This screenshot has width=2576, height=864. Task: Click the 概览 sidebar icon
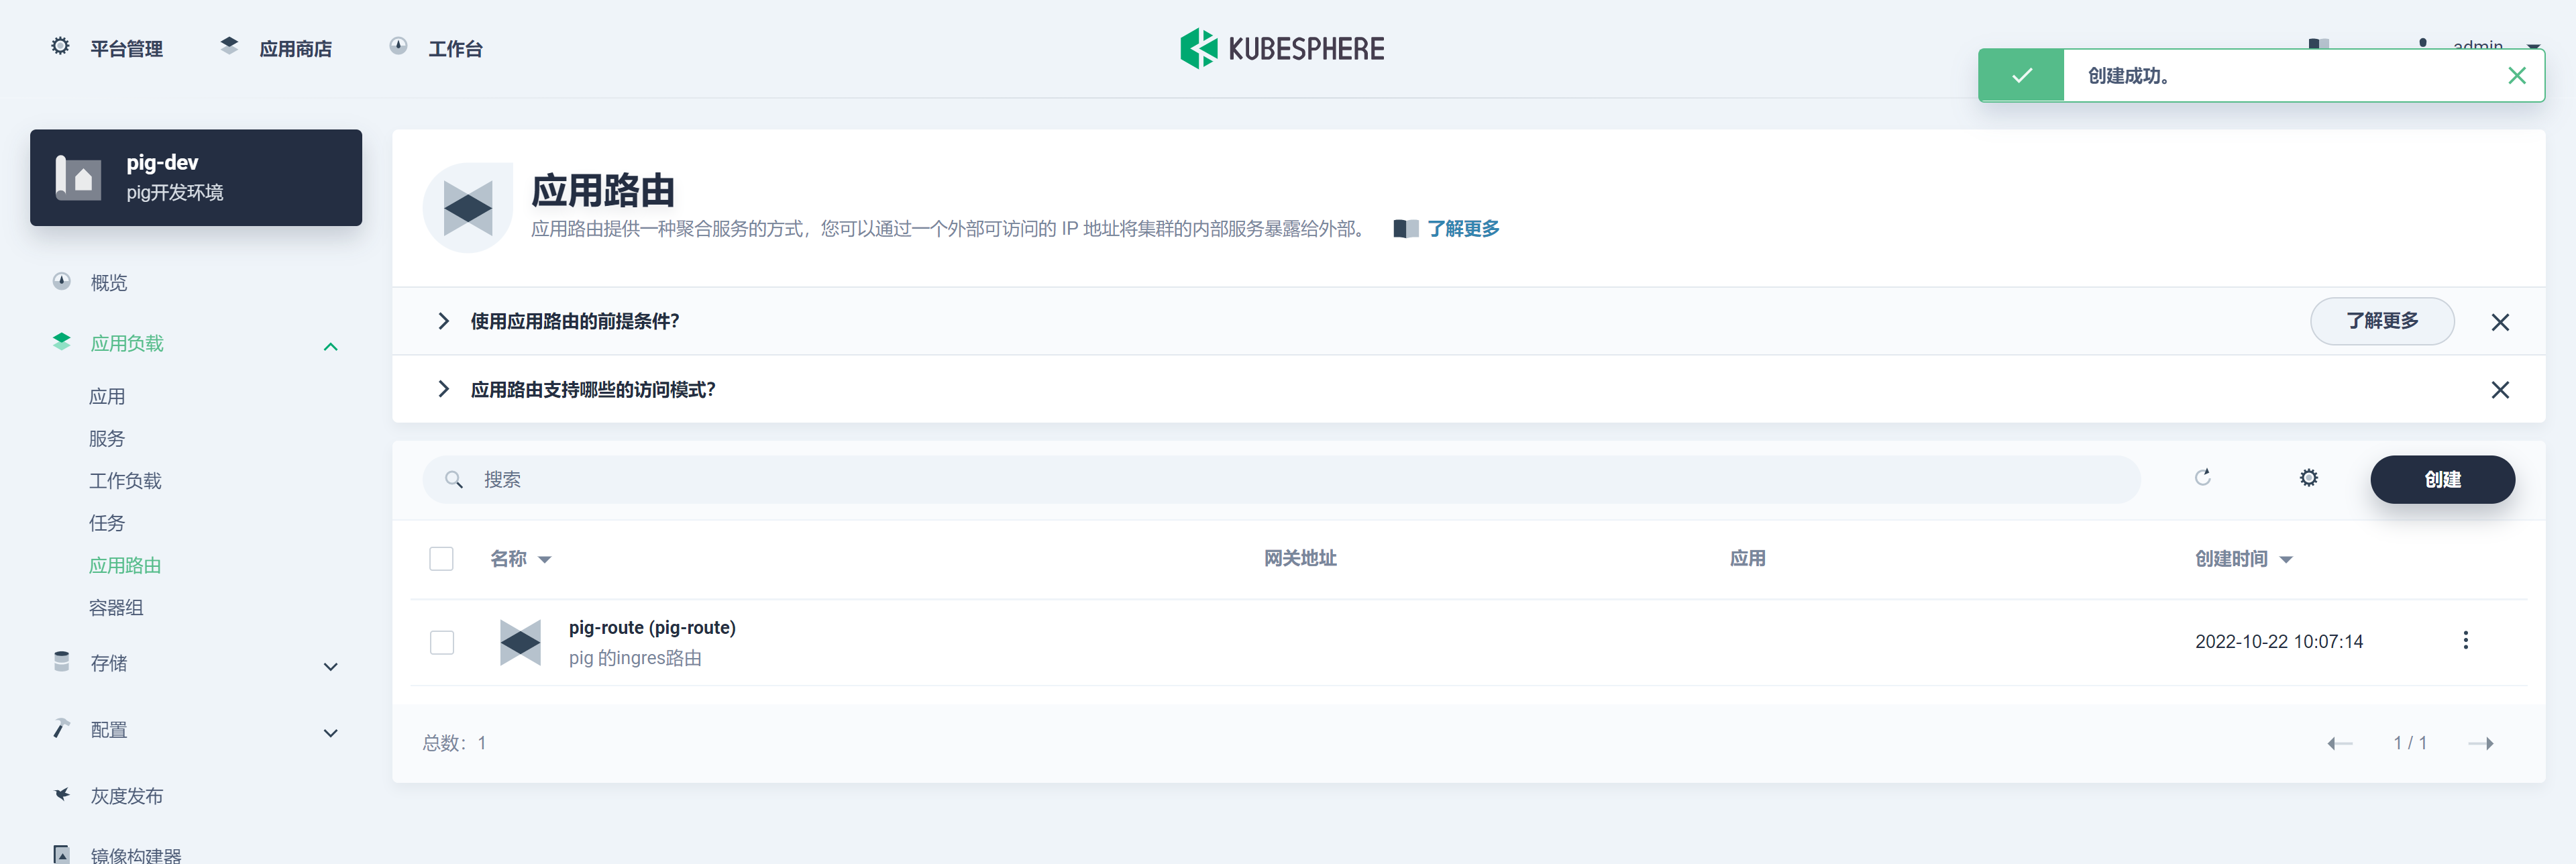pyautogui.click(x=60, y=281)
